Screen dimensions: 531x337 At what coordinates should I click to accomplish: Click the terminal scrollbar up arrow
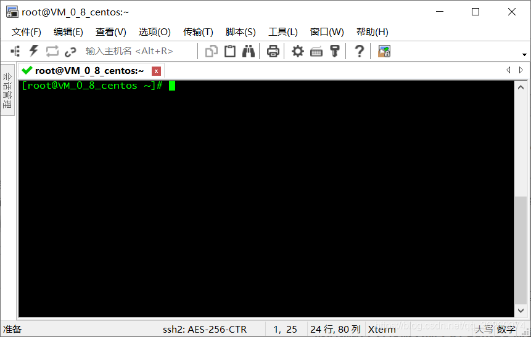521,87
